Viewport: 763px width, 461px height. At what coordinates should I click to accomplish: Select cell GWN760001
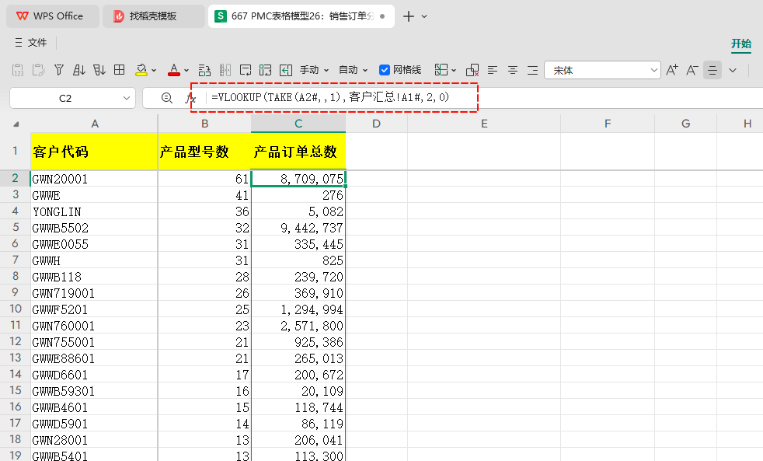pyautogui.click(x=94, y=326)
